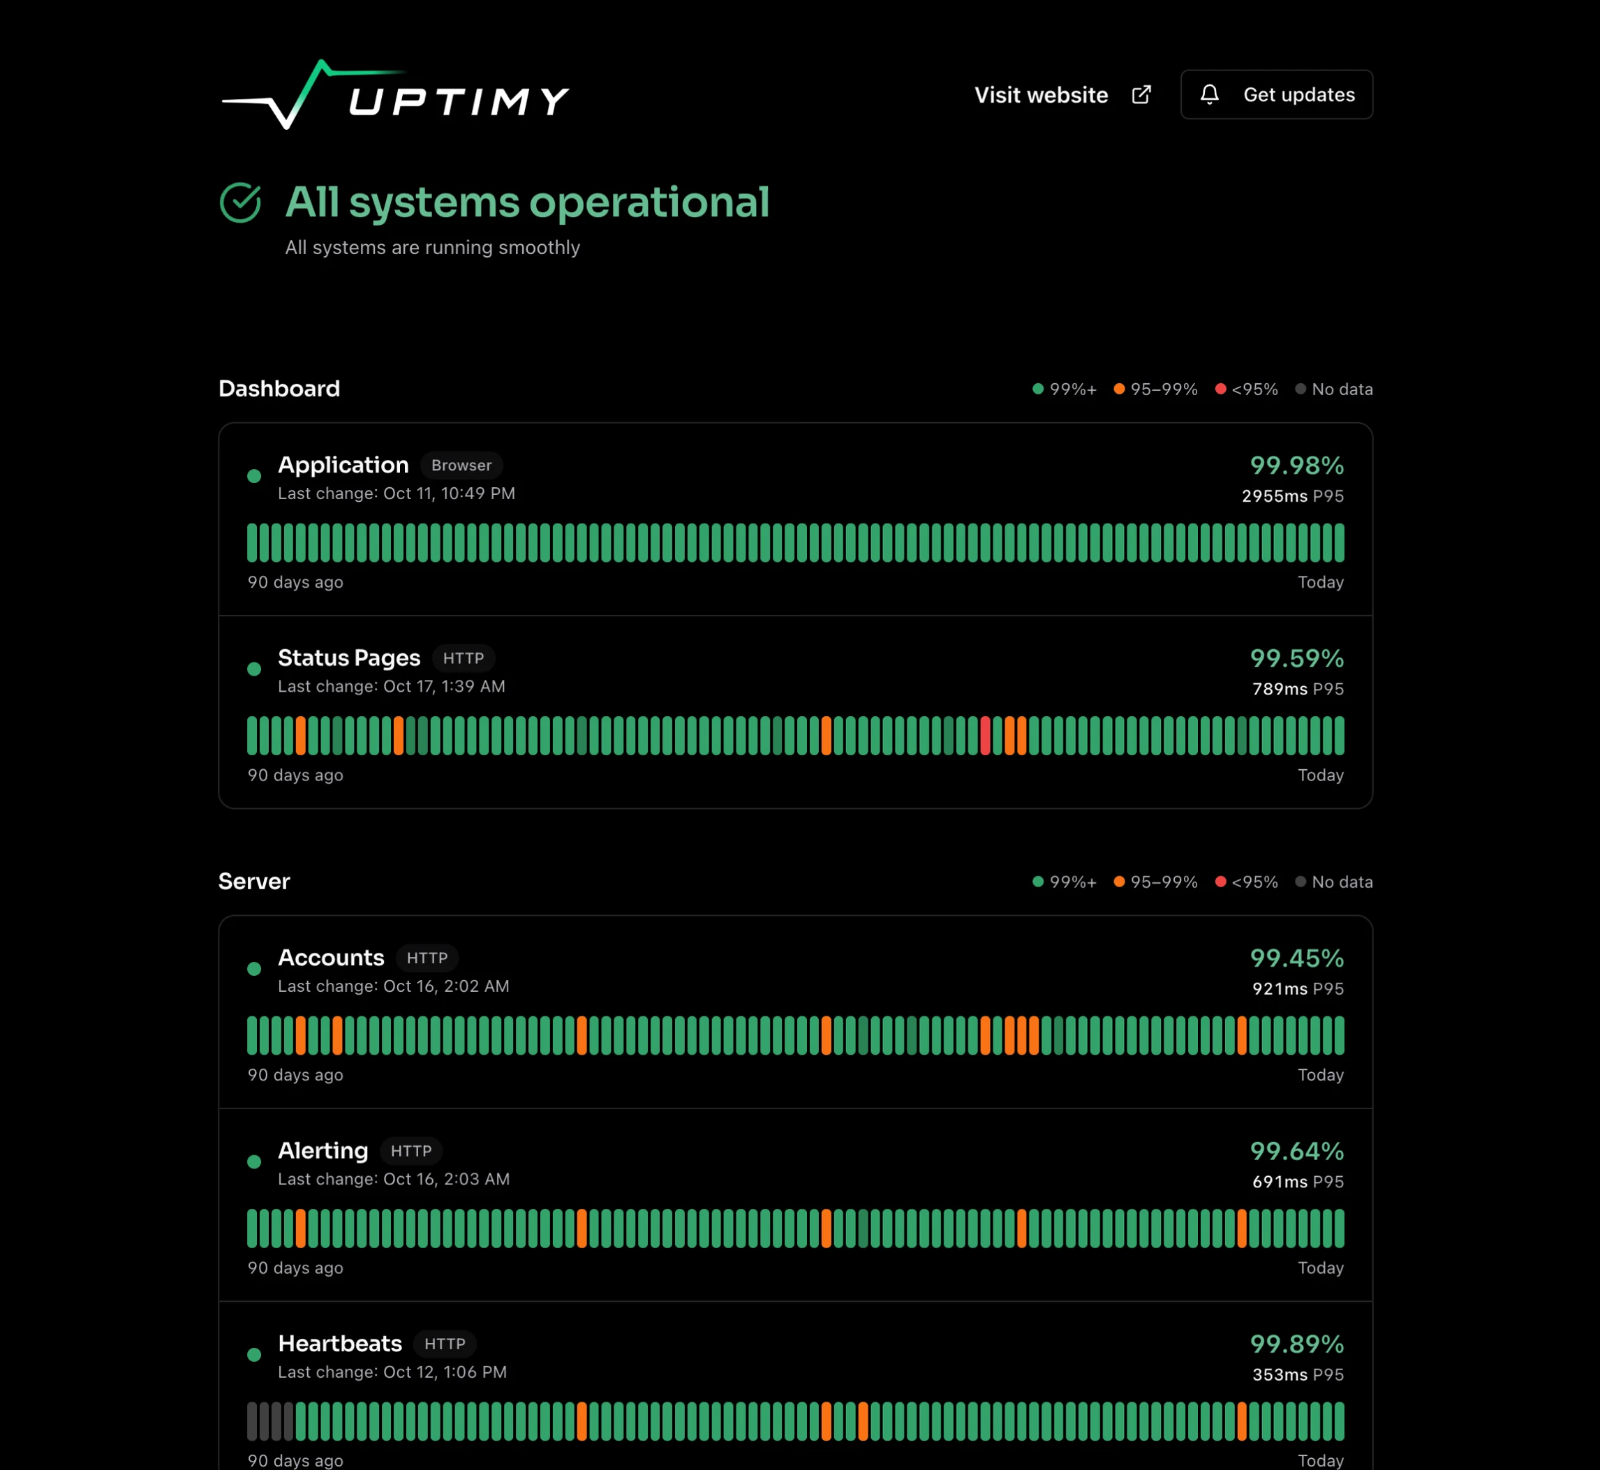
Task: Click the Uptimy logo
Action: coord(394,95)
